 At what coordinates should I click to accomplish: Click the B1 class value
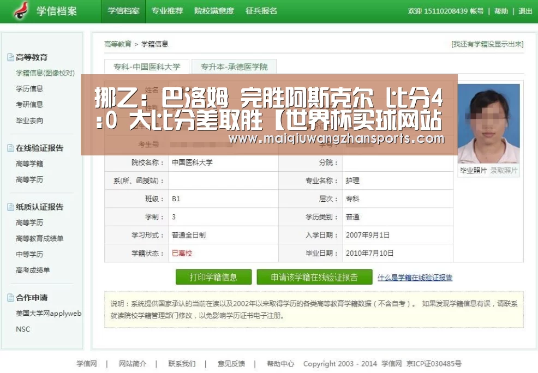[x=176, y=199]
